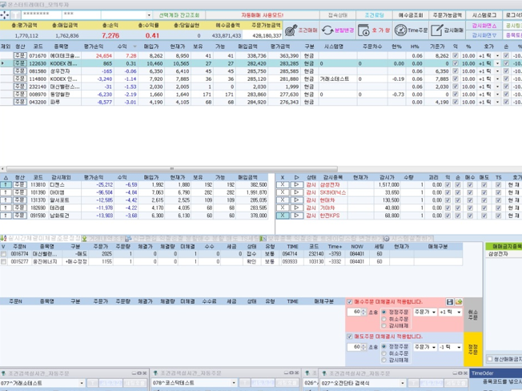Open the account selection dropdown at top
The height and width of the screenshot is (391, 522).
tap(149, 15)
